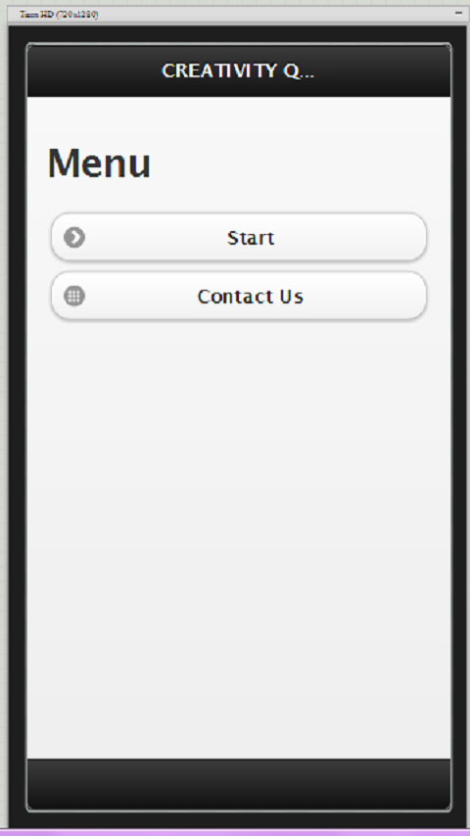This screenshot has height=836, width=470.
Task: Click the arrow icon on the Start button
Action: point(74,237)
